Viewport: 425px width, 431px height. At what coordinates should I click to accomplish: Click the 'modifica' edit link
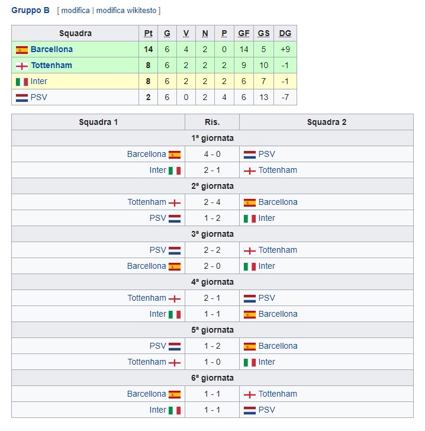[75, 11]
